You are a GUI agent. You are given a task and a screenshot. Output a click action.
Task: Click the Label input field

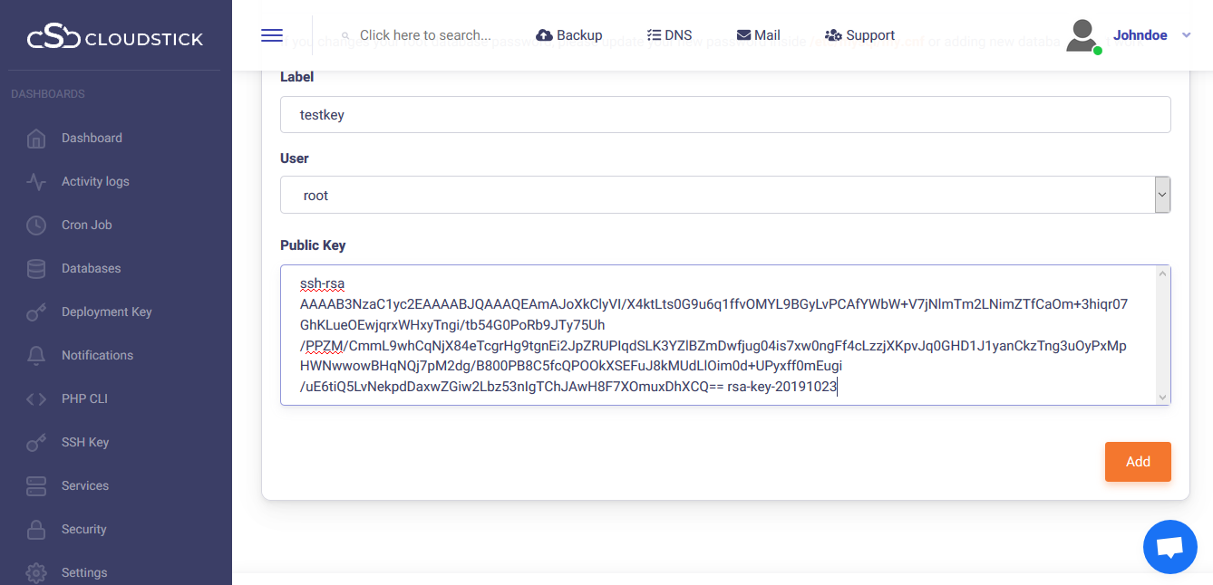pos(724,115)
